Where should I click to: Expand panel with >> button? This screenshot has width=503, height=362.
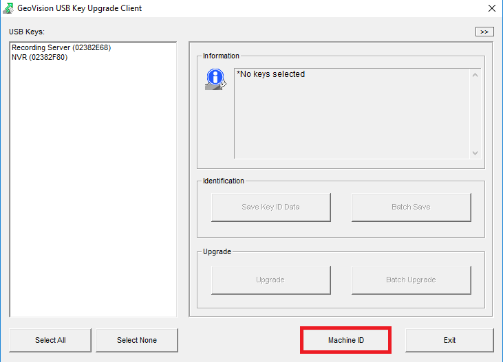pyautogui.click(x=484, y=32)
